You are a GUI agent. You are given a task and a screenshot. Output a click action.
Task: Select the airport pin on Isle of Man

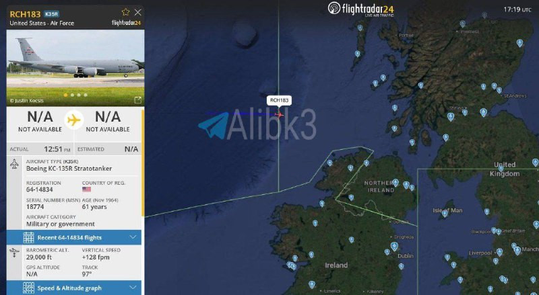[445, 214]
